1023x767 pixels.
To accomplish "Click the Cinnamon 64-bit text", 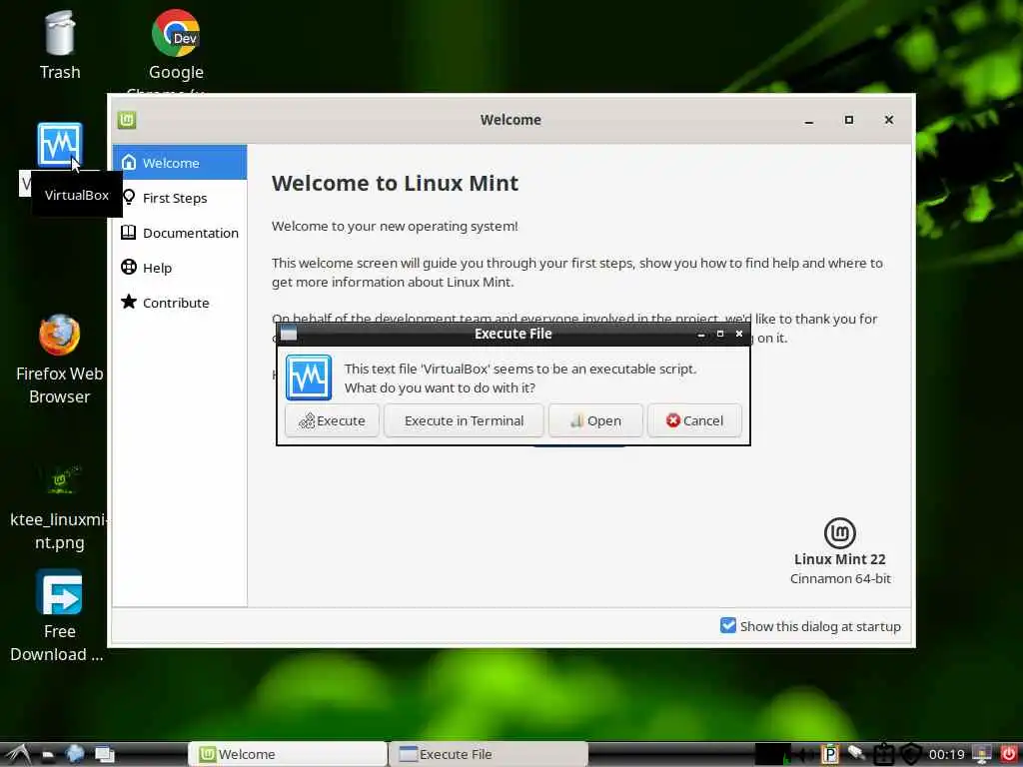I will pos(840,578).
